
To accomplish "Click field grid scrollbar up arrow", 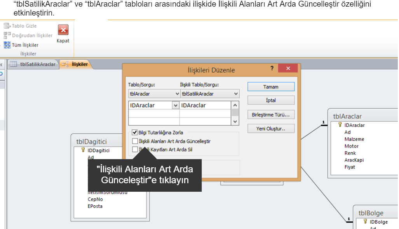I will (x=235, y=105).
